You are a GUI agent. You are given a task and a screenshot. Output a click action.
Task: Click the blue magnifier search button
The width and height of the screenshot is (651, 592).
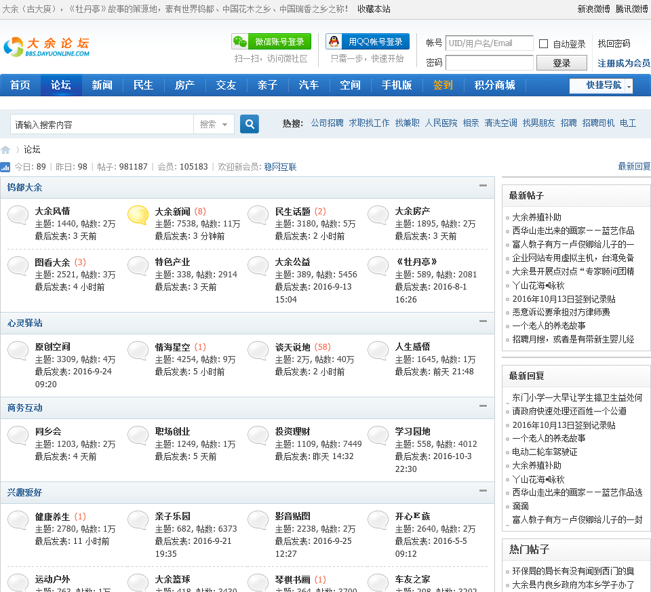(250, 124)
